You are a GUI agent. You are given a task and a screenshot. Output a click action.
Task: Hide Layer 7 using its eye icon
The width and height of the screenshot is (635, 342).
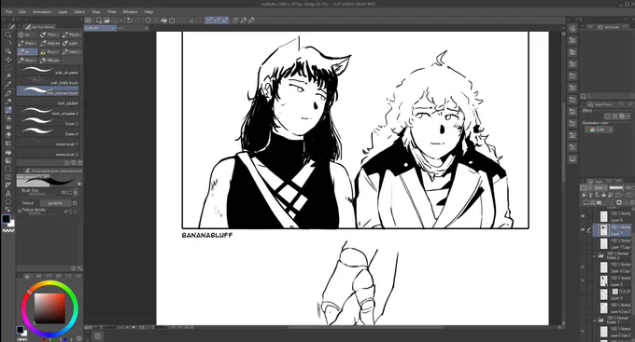coord(583,230)
